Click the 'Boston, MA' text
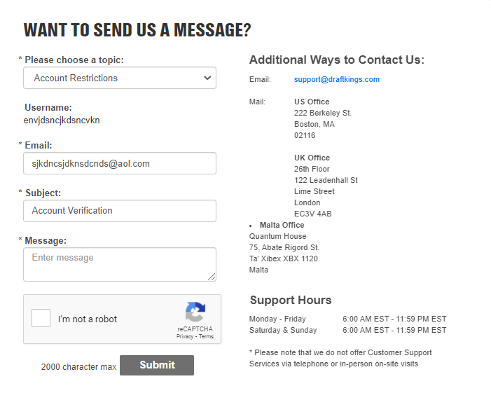Viewport: 491px width, 400px height. [314, 125]
